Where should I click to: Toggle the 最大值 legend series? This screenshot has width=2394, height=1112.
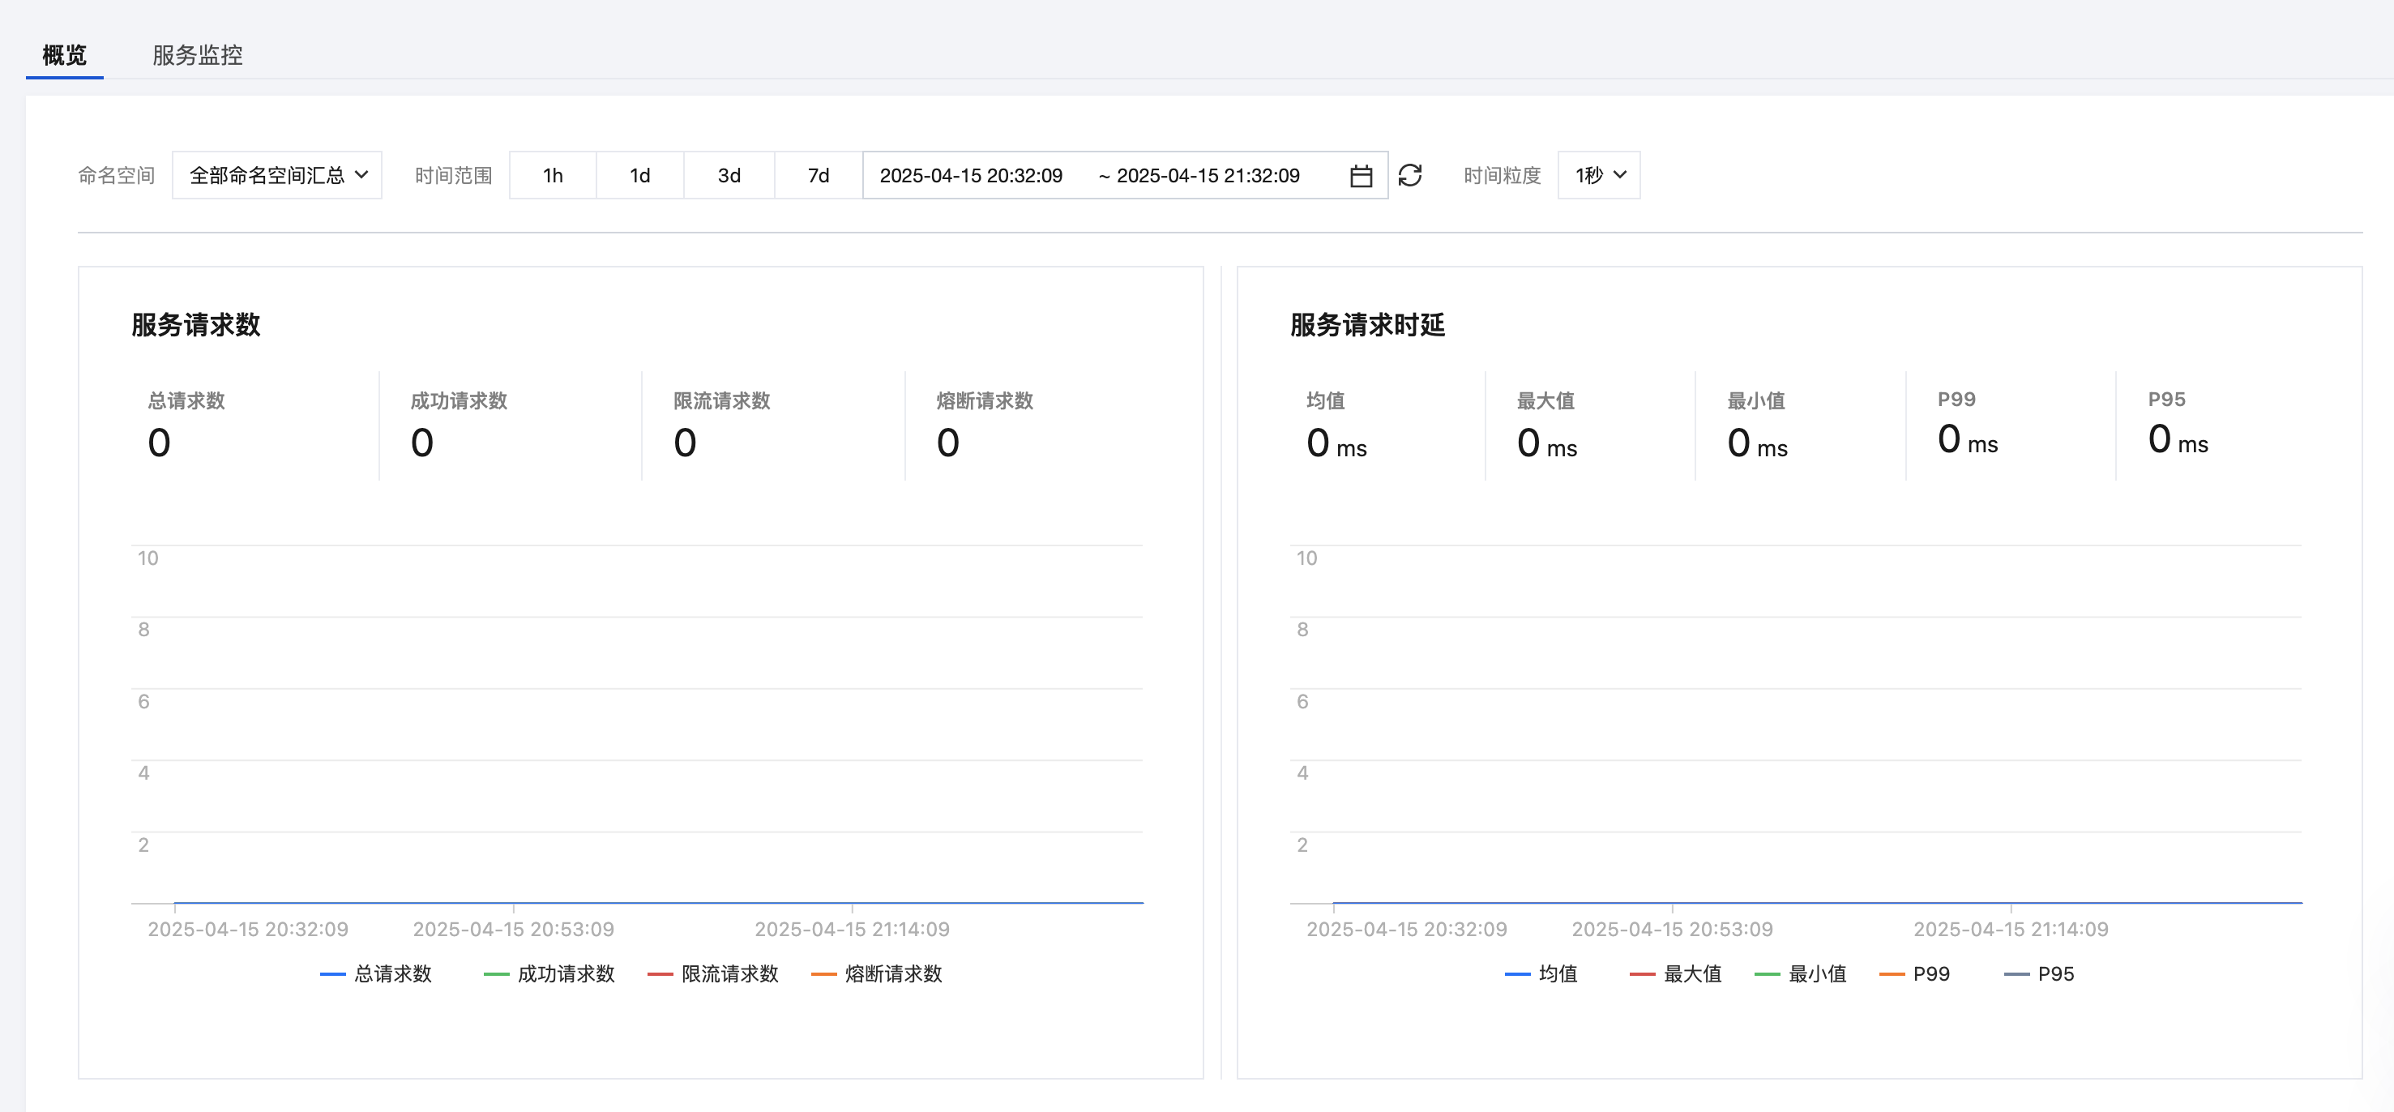click(1676, 973)
